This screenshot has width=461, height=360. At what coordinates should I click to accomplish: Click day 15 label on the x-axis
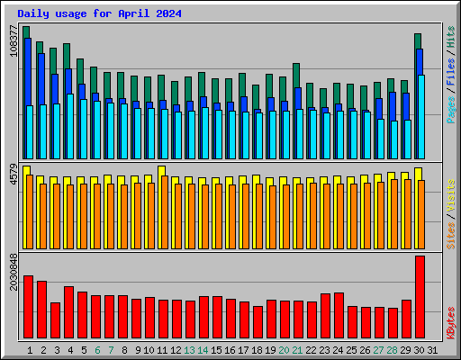point(216,350)
